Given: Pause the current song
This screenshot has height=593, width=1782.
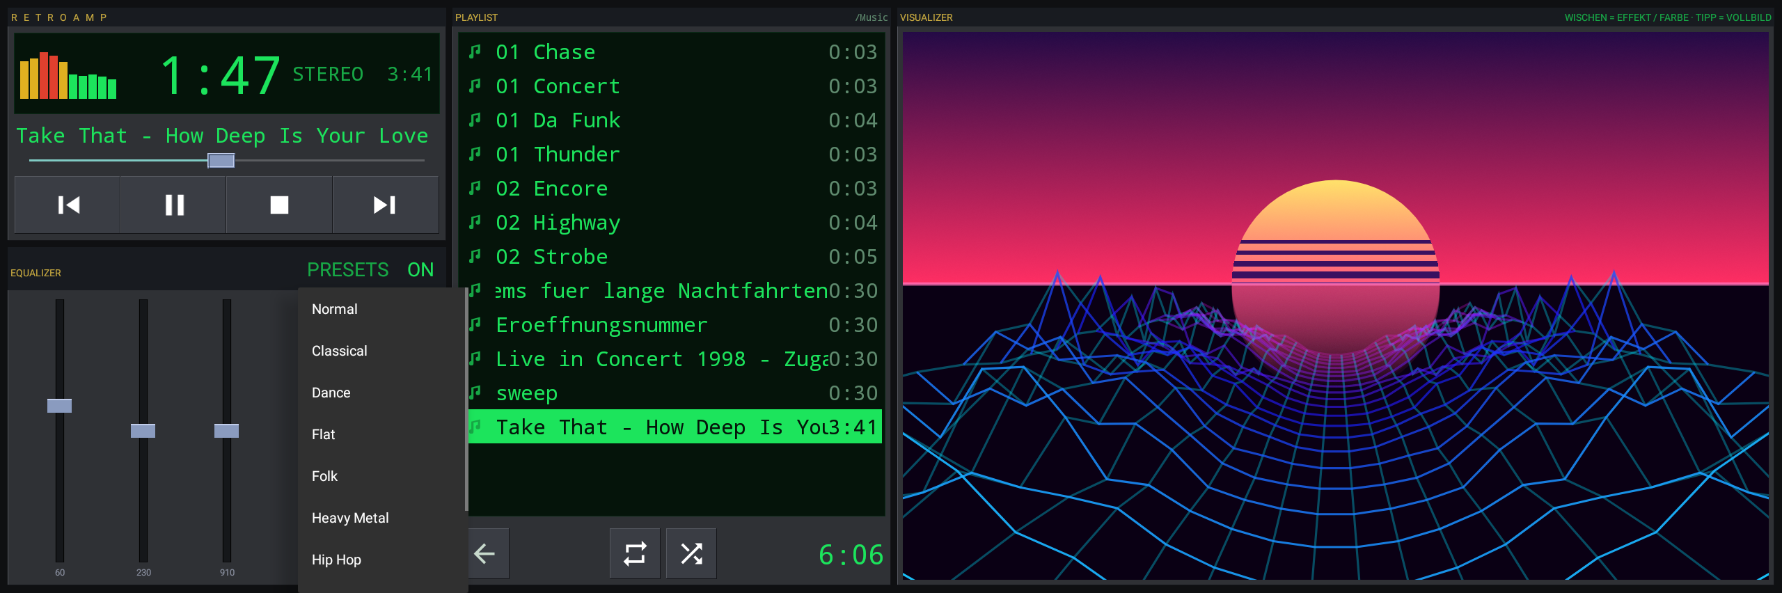Looking at the screenshot, I should tap(174, 205).
